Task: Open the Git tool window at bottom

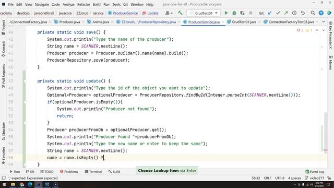Action: 30,171
